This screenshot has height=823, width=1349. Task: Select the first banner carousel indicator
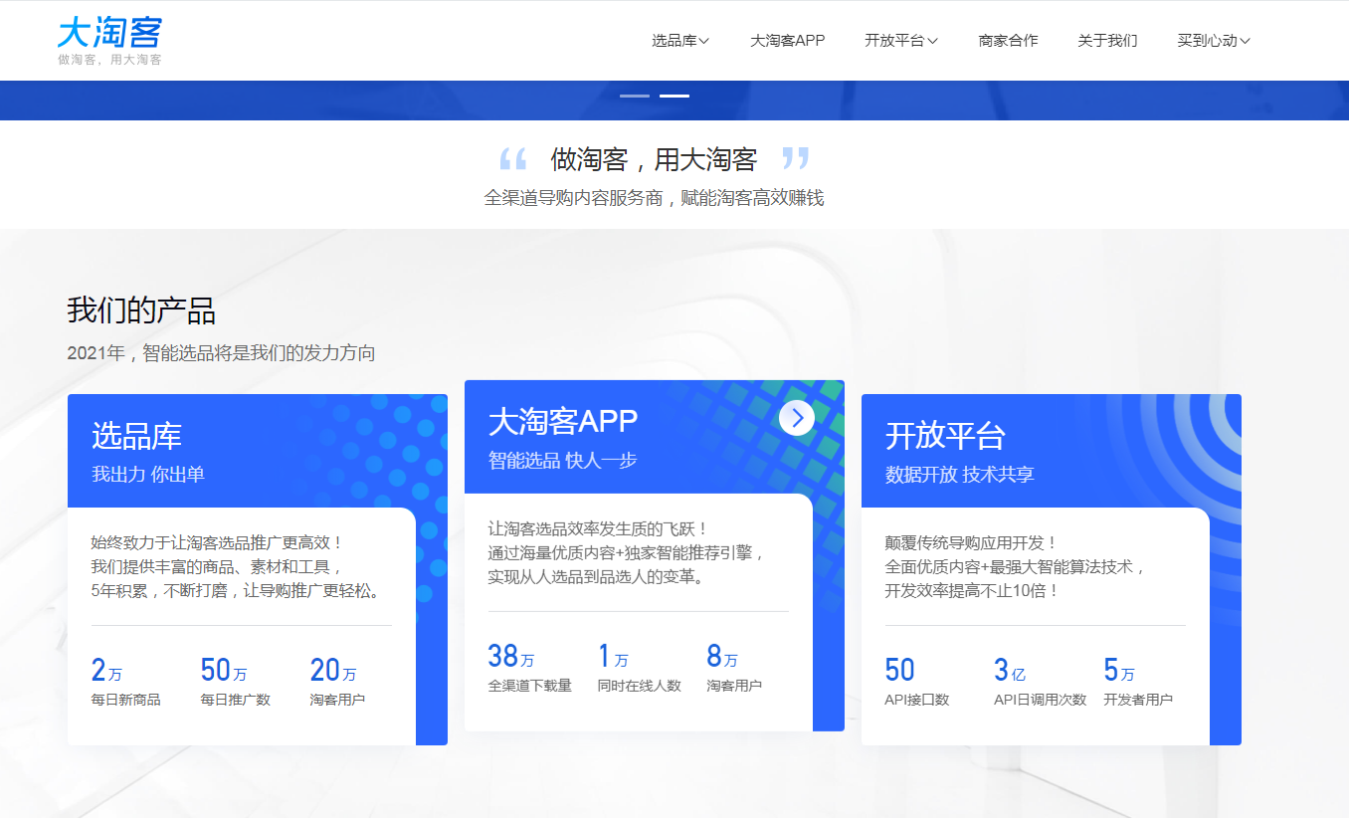(635, 96)
